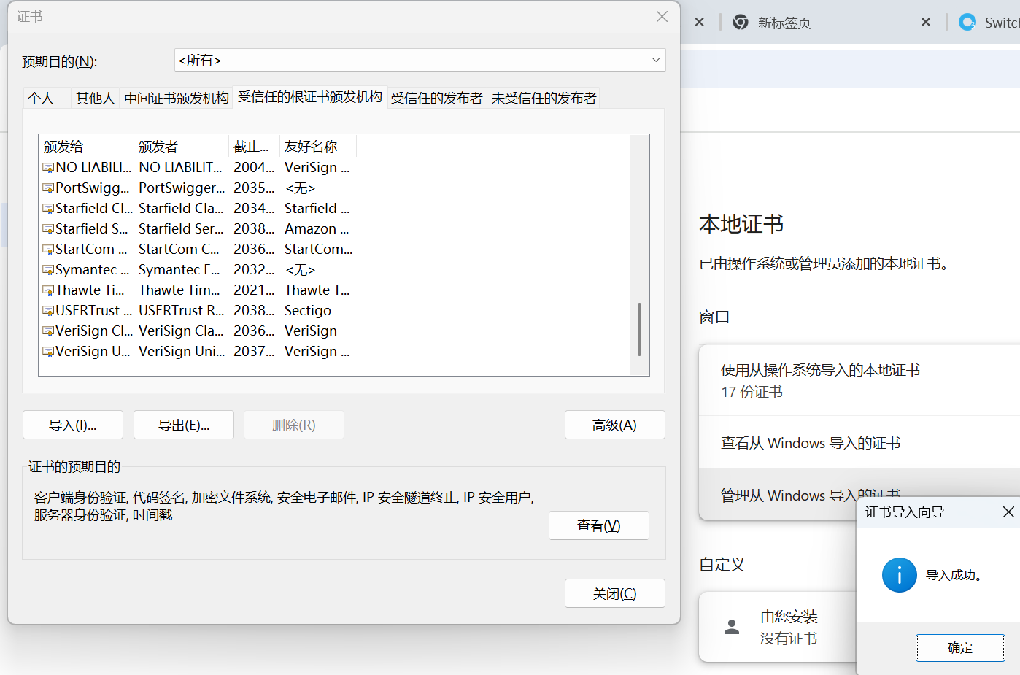Viewport: 1020px width, 675px height.
Task: Open the 中间证书颁发机构 tab
Action: pos(176,98)
